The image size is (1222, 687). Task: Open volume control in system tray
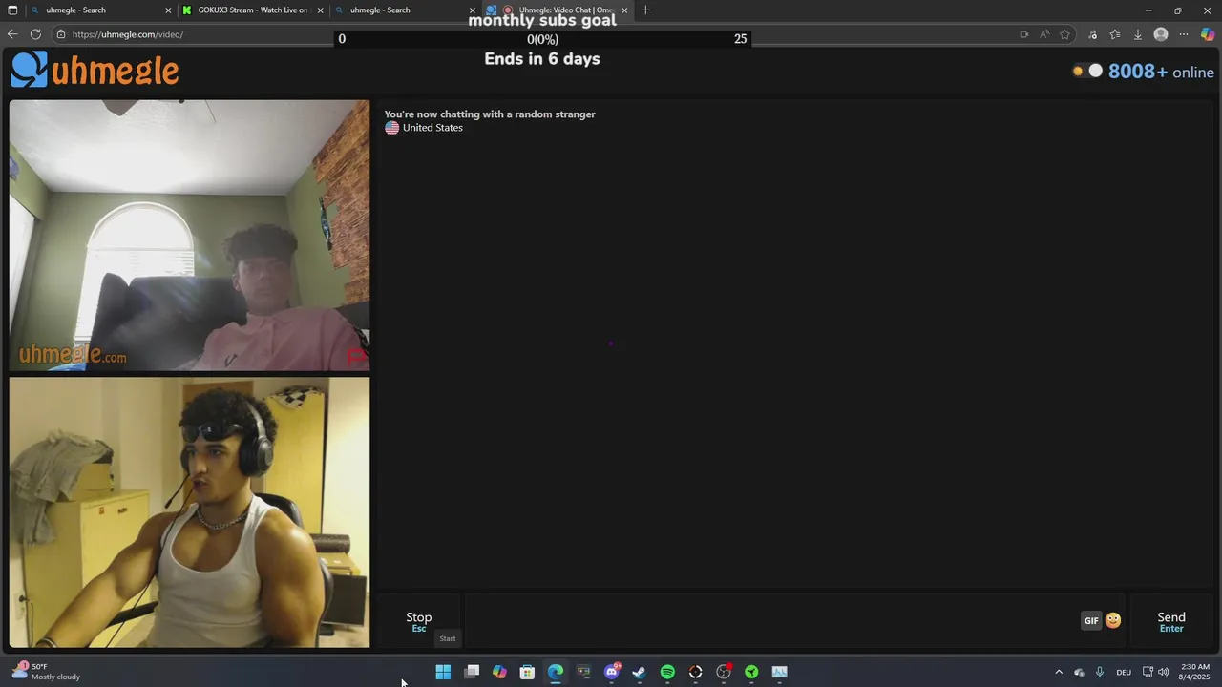click(1164, 672)
